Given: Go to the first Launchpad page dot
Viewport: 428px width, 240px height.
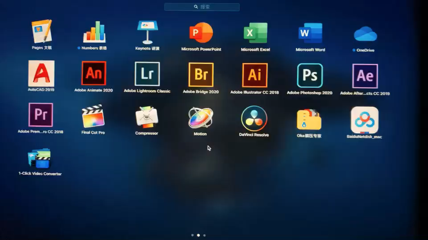Looking at the screenshot, I should [x=193, y=235].
